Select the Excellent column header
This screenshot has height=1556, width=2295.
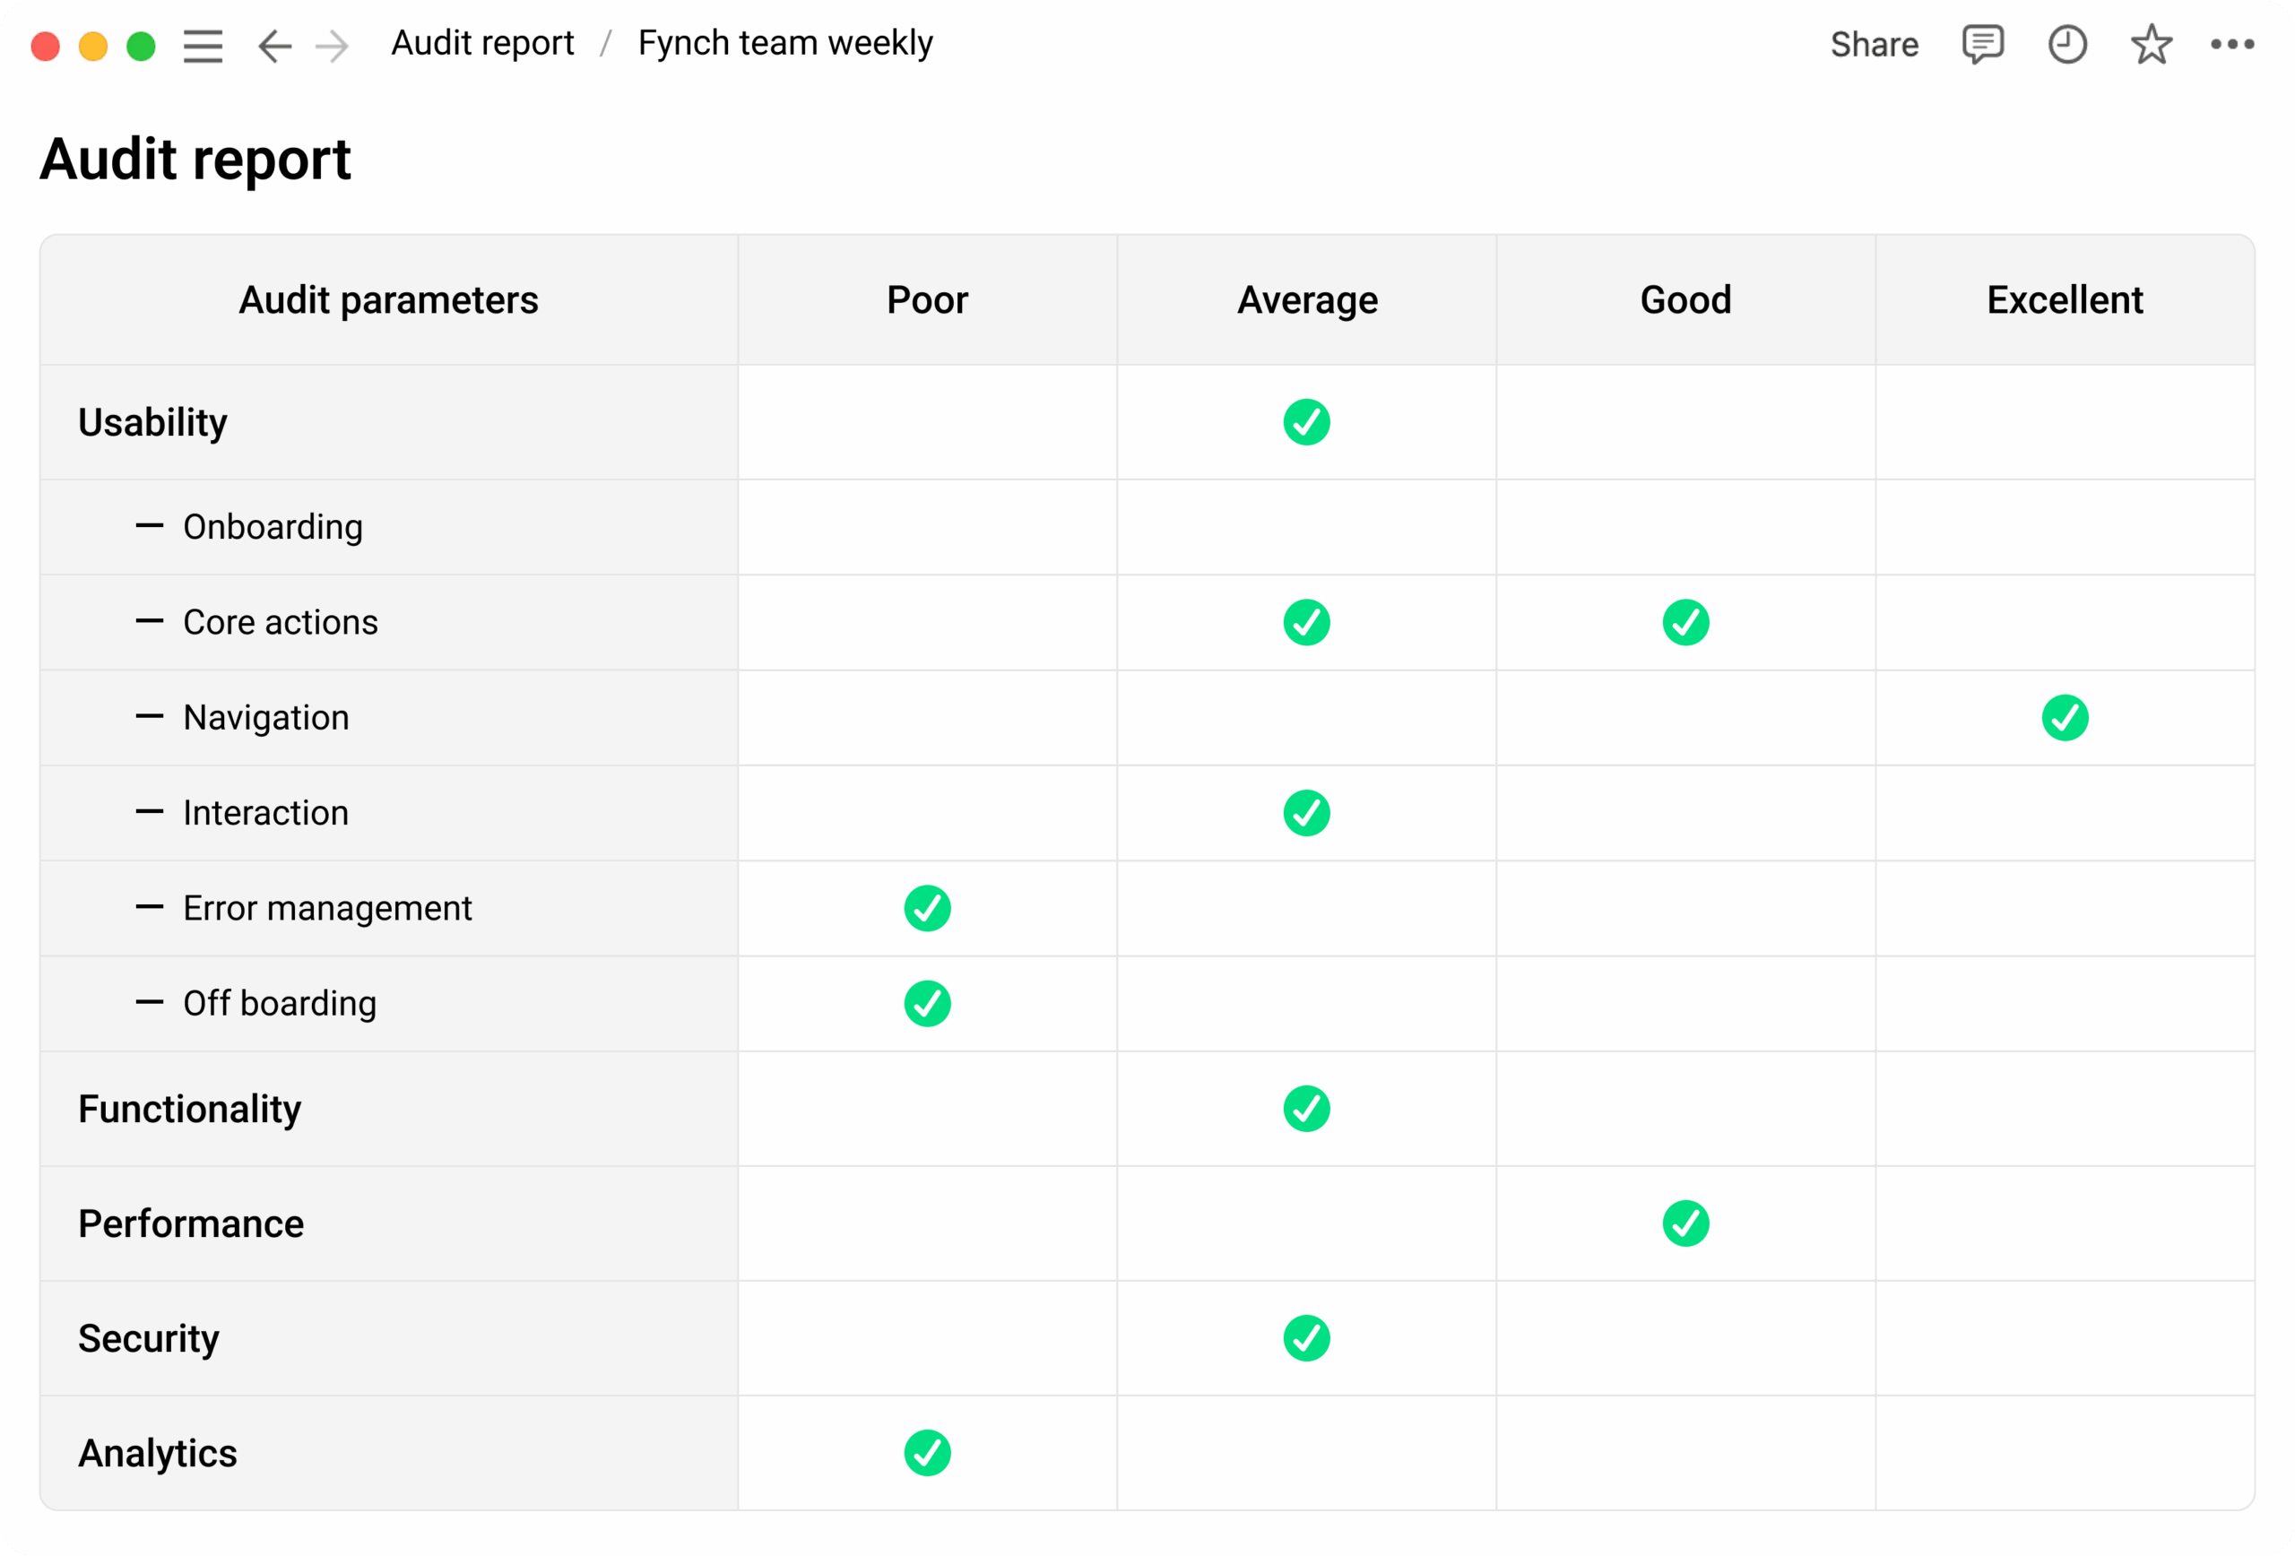[x=2065, y=300]
